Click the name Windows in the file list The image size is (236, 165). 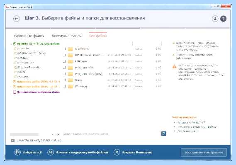point(81,86)
